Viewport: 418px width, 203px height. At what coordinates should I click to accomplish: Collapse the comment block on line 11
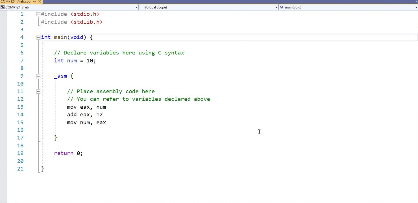38,91
